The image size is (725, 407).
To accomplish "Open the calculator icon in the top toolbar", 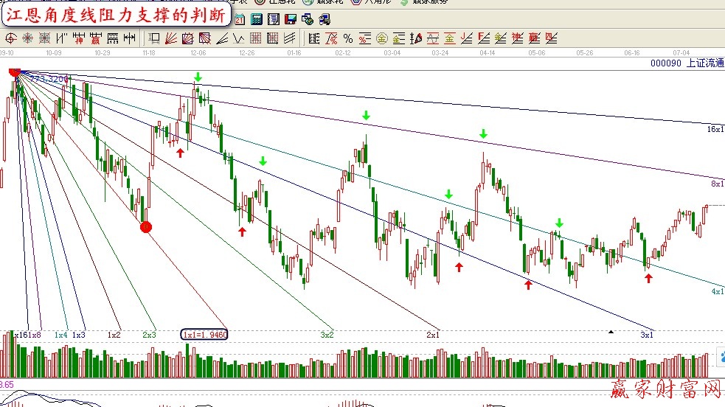I will click(x=257, y=20).
